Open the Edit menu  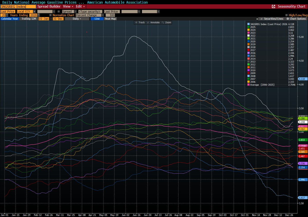point(80,6)
